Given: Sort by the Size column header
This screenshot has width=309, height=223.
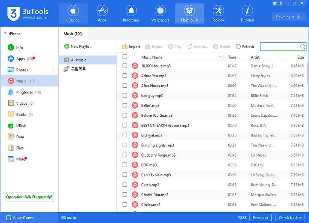Looking at the screenshot, I should (300, 57).
